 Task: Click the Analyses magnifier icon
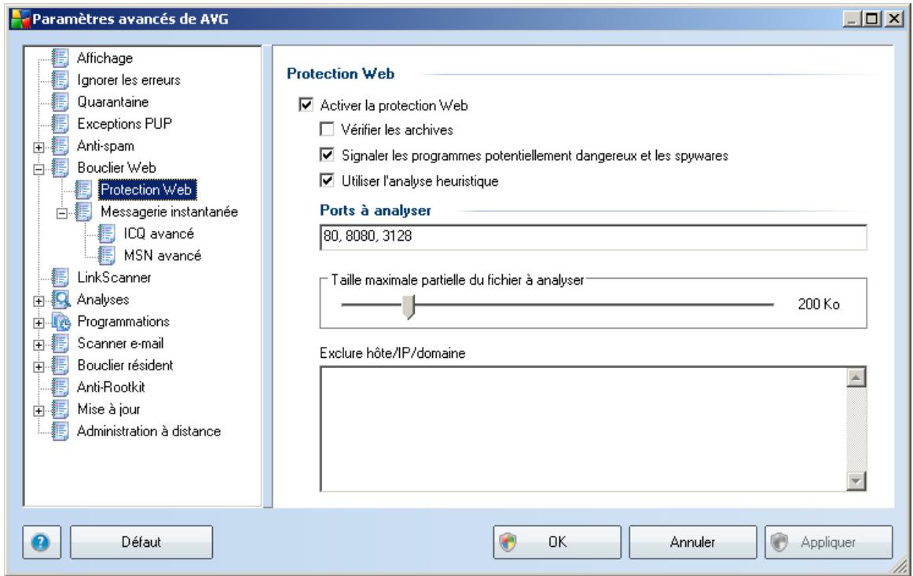(x=61, y=300)
